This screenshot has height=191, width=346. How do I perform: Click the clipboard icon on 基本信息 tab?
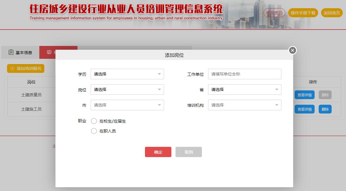pos(11,52)
